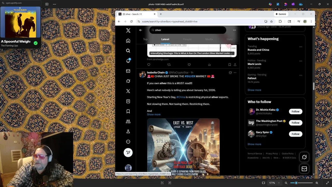Click Grok icon on Isabella Chain post

pyautogui.click(x=230, y=73)
